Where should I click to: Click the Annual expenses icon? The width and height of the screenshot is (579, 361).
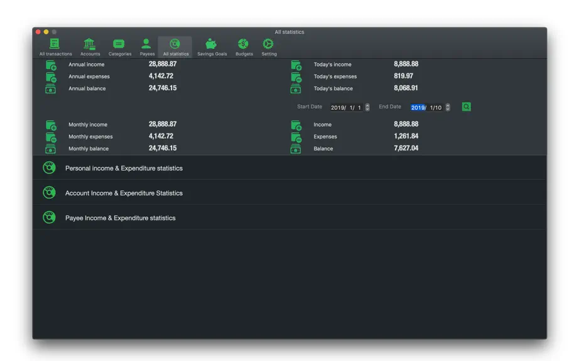(x=51, y=77)
